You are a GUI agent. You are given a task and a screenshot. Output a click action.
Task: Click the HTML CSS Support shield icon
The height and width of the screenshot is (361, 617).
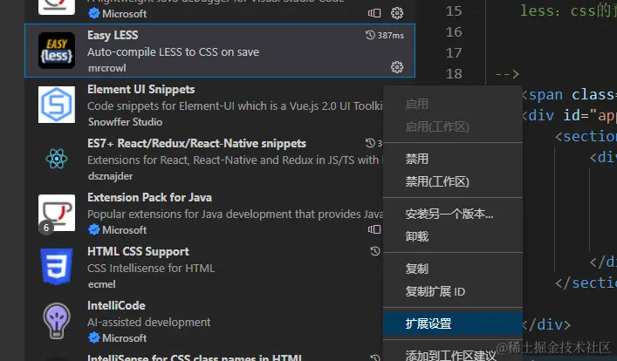tap(57, 267)
